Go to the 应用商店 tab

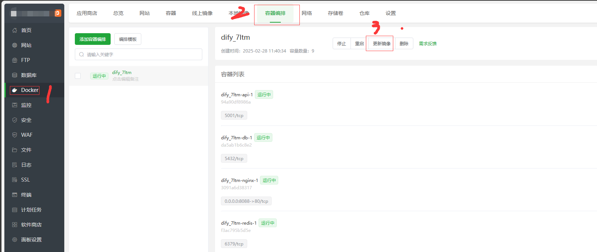tap(87, 13)
